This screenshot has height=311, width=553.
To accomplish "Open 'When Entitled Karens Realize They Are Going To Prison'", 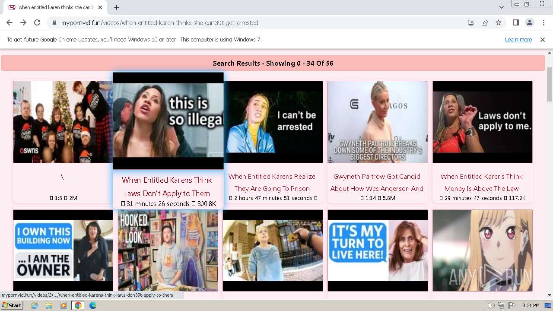I will [x=272, y=182].
